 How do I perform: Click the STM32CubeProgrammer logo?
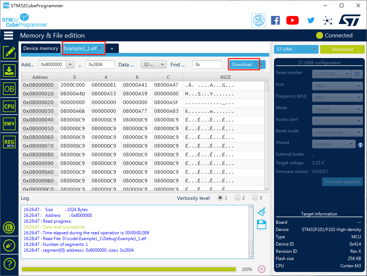tap(25, 21)
